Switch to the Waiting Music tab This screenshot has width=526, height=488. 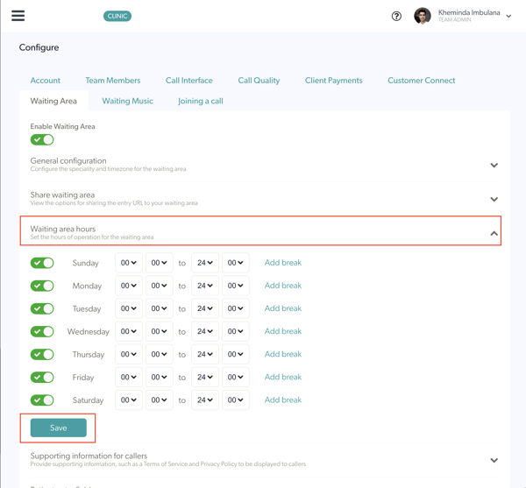pos(127,101)
